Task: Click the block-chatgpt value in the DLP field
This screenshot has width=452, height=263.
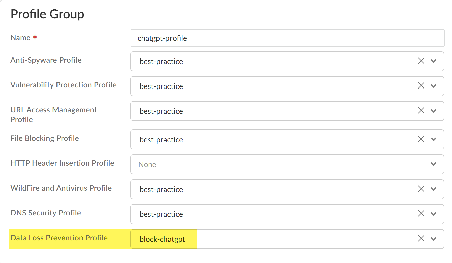Action: pyautogui.click(x=162, y=239)
